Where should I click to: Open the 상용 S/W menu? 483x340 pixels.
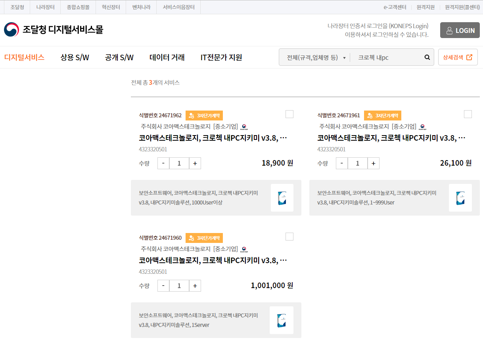[75, 57]
